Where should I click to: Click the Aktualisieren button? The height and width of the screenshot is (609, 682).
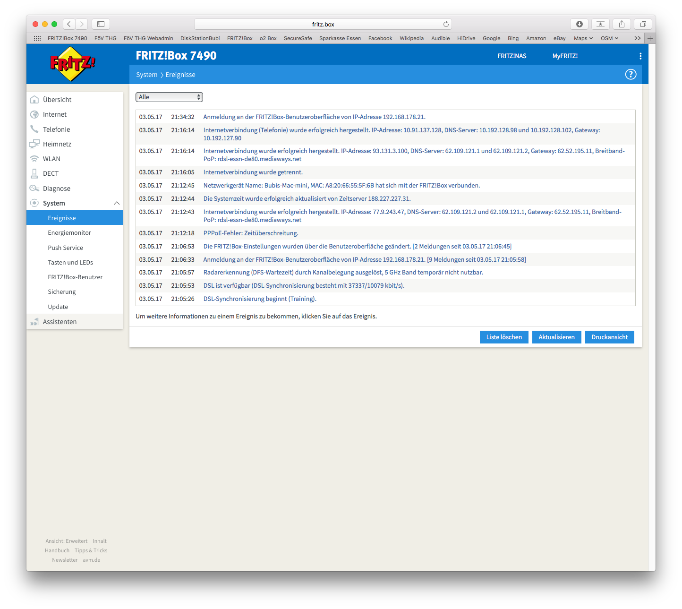pos(556,337)
